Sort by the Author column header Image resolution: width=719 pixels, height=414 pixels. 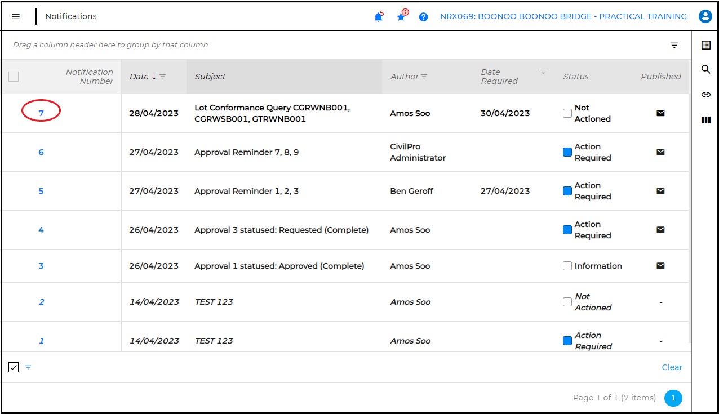(404, 77)
